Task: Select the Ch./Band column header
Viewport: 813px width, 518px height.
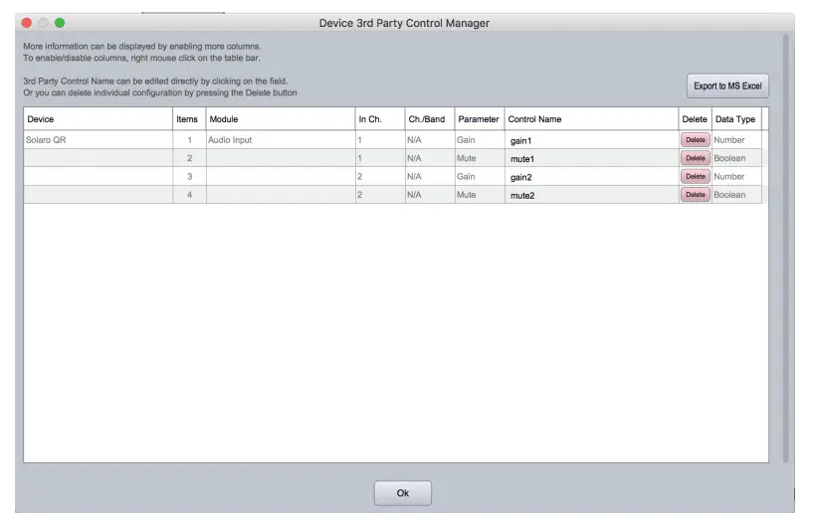Action: click(430, 119)
